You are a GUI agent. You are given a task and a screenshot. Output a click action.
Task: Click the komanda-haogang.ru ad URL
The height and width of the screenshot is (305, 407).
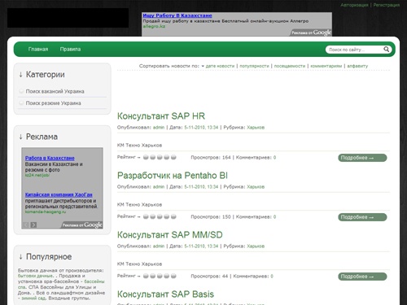[x=46, y=211]
